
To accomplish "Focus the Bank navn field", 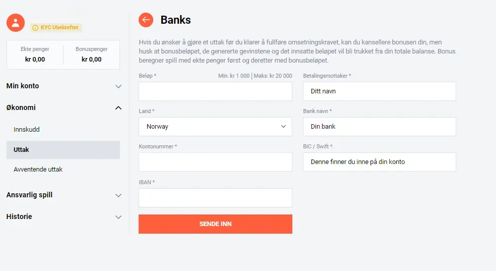I will click(379, 127).
